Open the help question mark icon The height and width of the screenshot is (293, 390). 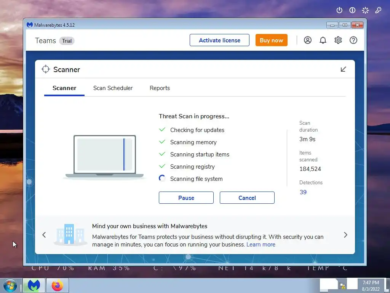pos(353,40)
